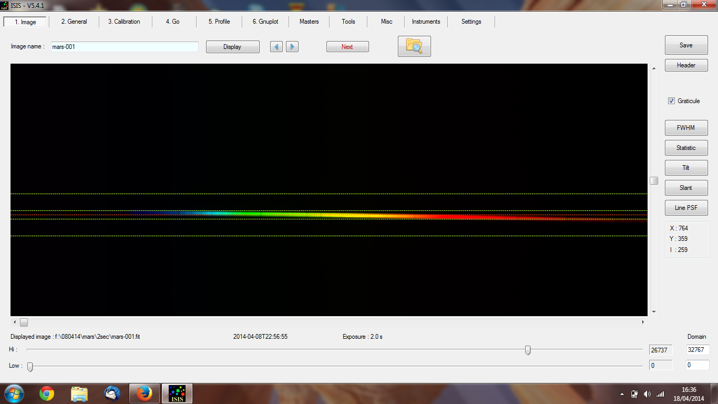Click the Line PSF button
The image size is (718, 404).
(686, 208)
